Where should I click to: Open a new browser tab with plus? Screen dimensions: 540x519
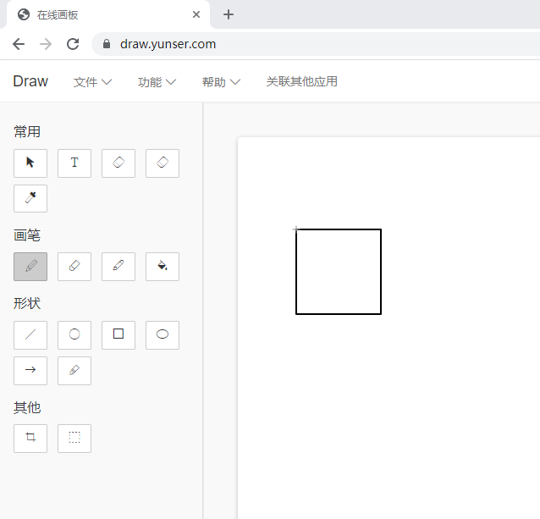[x=229, y=14]
